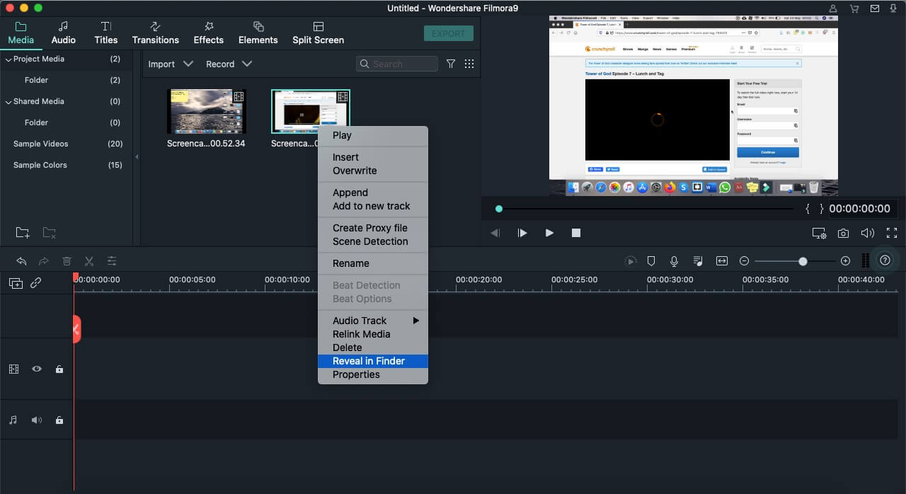Adjust the preview volume icon
Screen dimensions: 906x494
point(868,233)
